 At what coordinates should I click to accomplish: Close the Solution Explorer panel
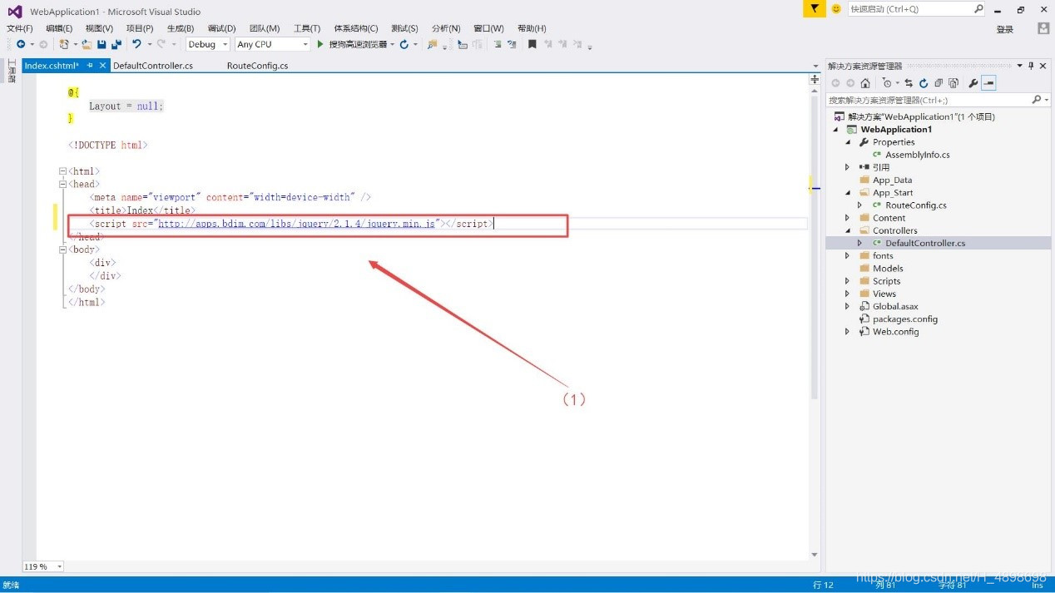coord(1043,66)
